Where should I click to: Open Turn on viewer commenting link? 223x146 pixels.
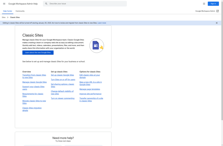[x=62, y=98]
